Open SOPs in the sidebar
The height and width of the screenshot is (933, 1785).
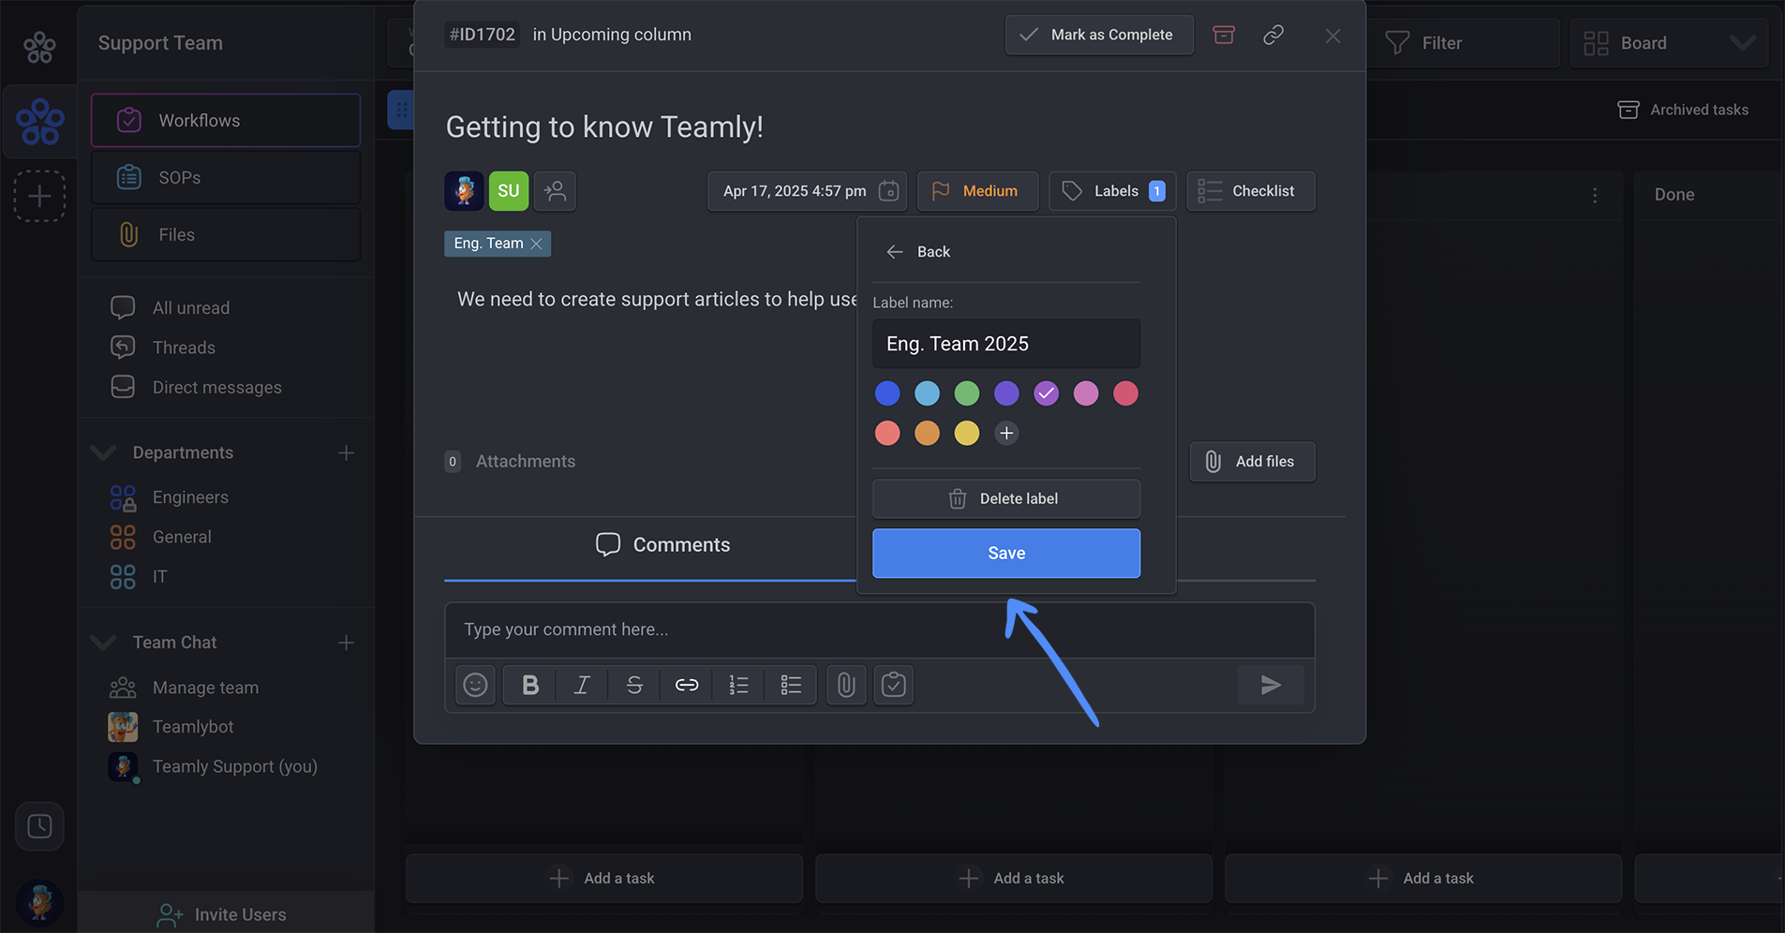(226, 178)
